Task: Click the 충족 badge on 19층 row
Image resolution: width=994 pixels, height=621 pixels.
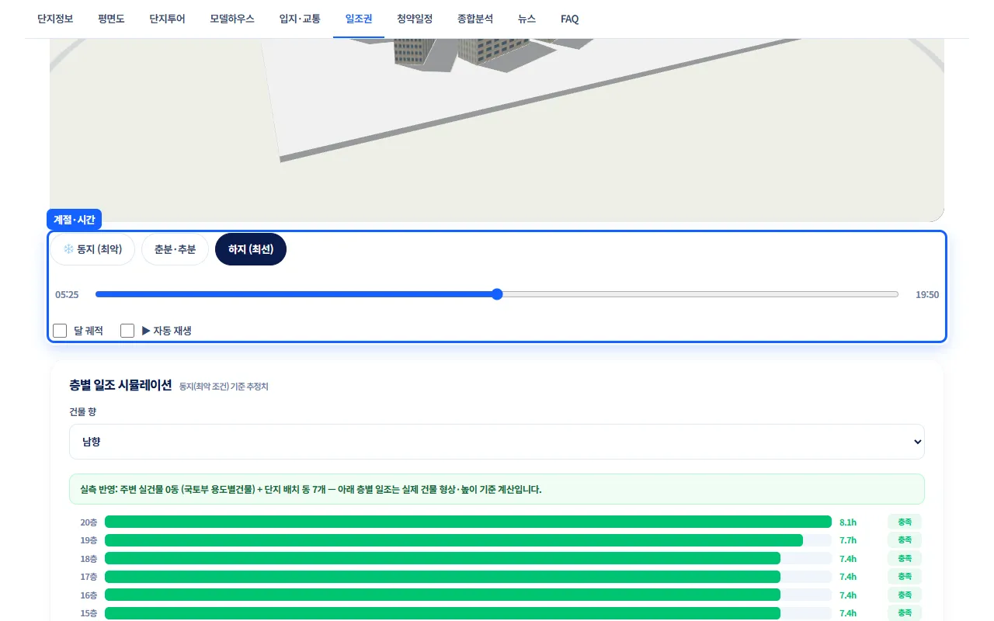Action: coord(905,540)
